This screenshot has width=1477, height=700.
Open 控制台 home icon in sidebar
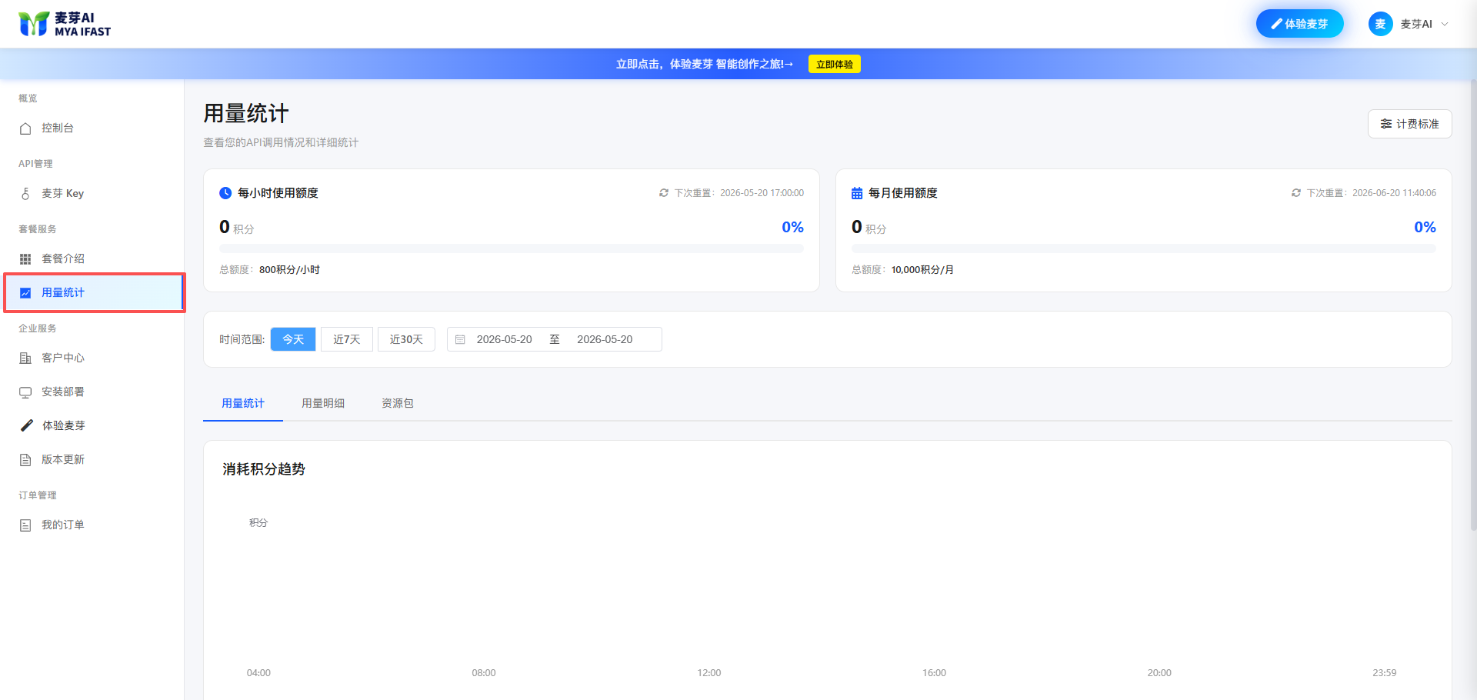point(25,128)
